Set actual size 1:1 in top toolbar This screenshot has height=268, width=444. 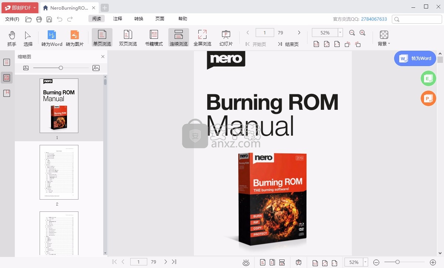316,44
